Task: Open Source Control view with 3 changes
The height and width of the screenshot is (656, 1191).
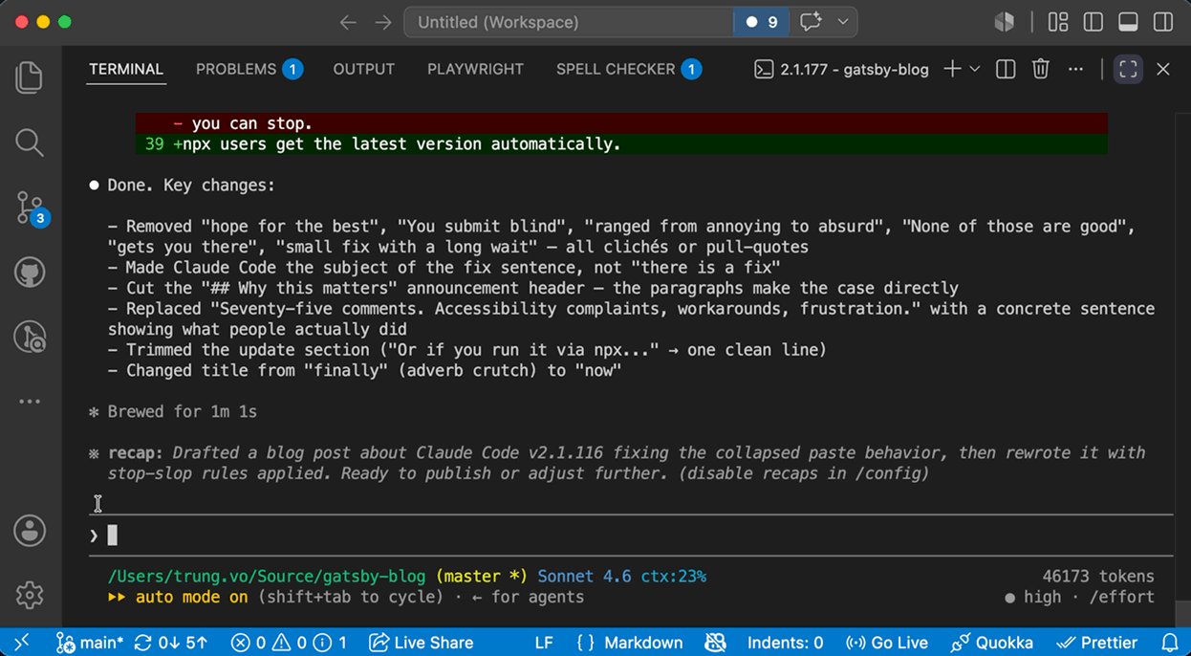Action: coord(30,208)
